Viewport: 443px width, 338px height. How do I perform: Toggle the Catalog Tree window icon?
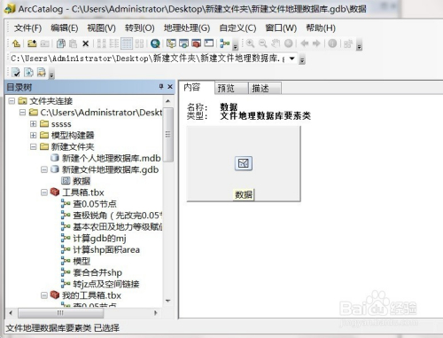(171, 43)
